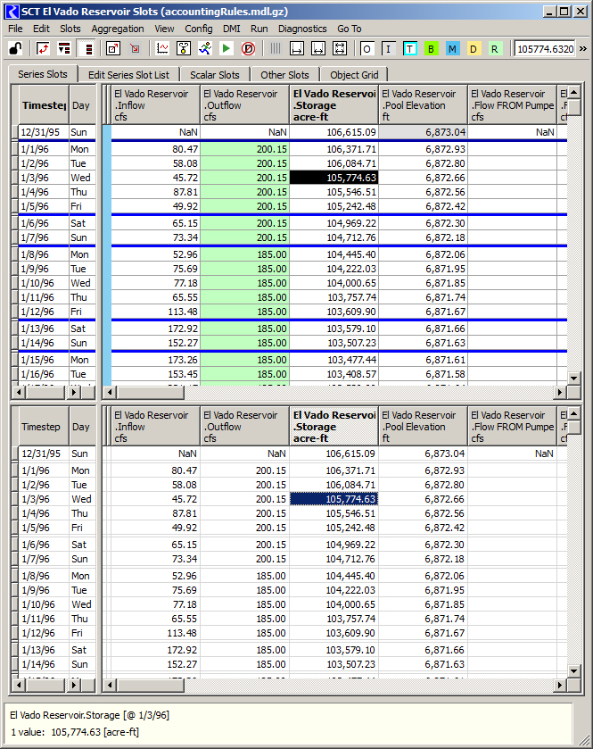Image resolution: width=593 pixels, height=749 pixels.
Task: Select the lower pane's 1/13/96 Sat row
Action: [x=54, y=650]
